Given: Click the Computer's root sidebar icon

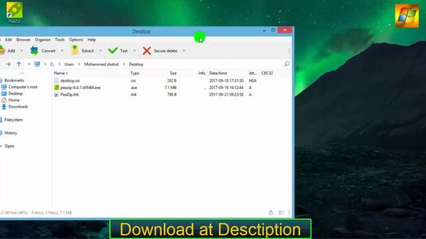Looking at the screenshot, I should [x=4, y=87].
